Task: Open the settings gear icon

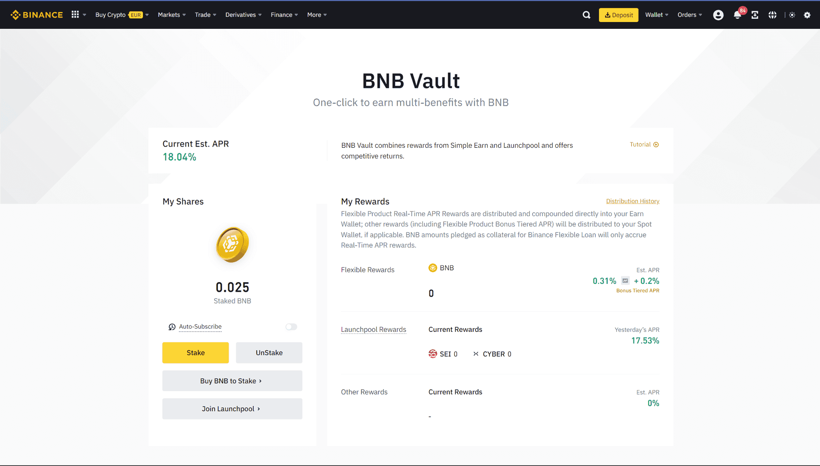Action: click(x=808, y=14)
